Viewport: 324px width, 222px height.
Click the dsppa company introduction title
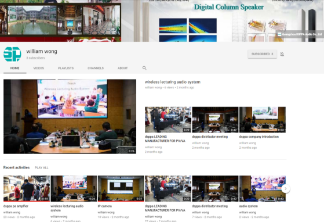259,137
